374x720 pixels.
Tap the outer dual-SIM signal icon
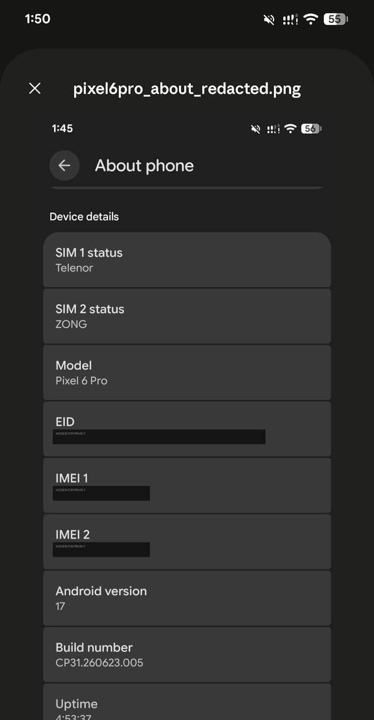290,20
